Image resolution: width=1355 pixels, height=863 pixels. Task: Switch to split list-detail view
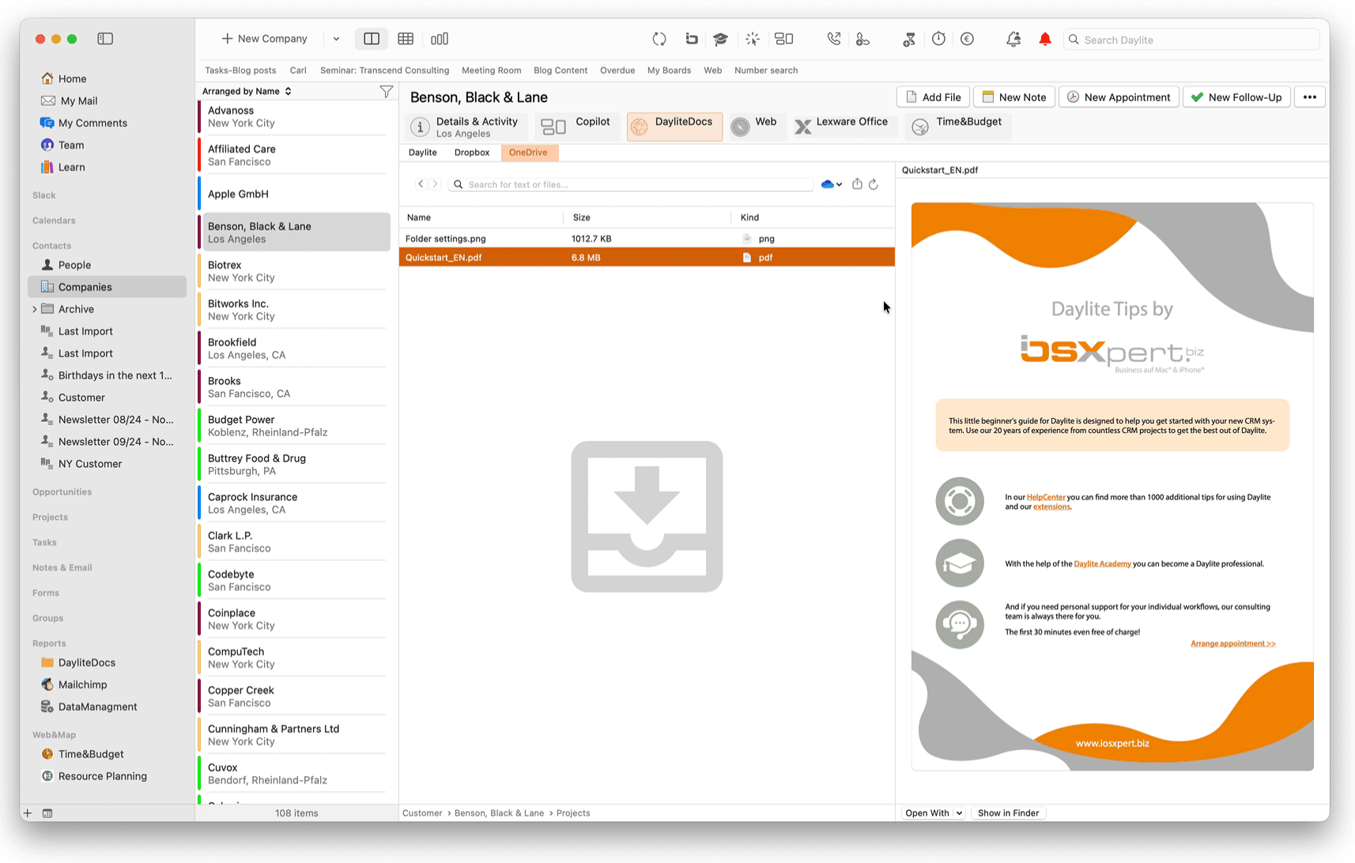(372, 39)
